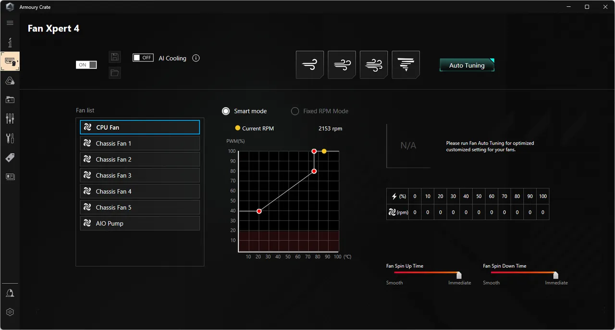
Task: Click the fan curve point at 40% PWM
Action: 259,211
